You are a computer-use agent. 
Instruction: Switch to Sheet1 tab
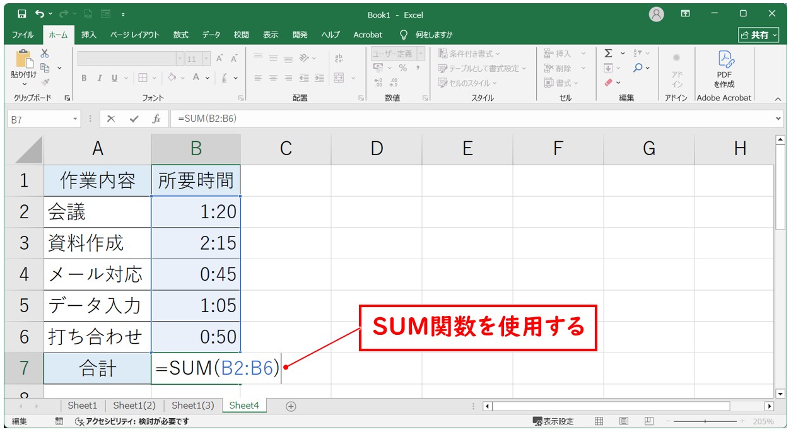[83, 406]
